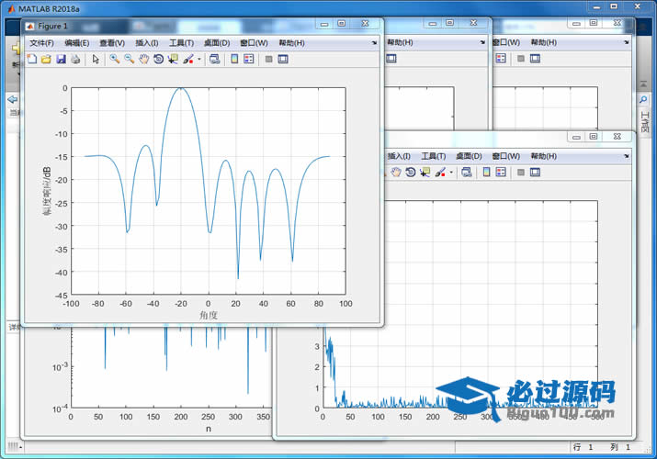Print Figure 1 with the printer icon

point(75,60)
